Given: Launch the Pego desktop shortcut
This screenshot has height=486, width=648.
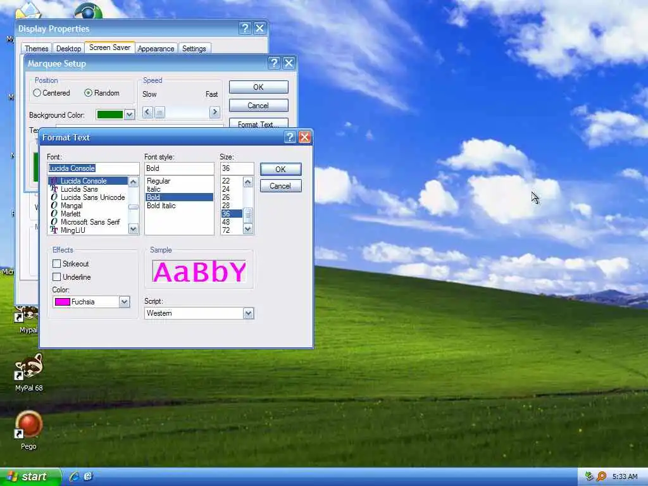Looking at the screenshot, I should [x=28, y=430].
